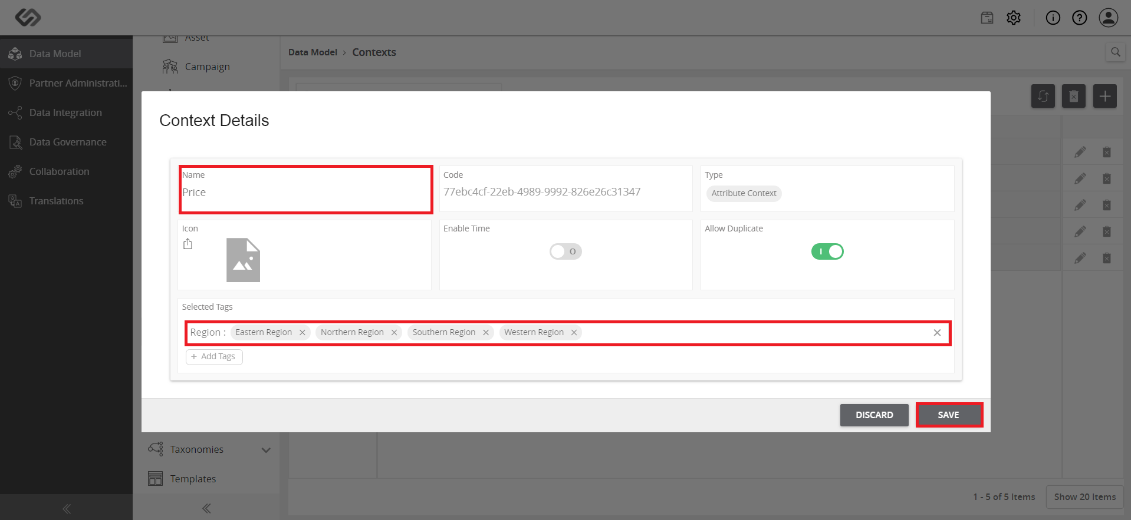The height and width of the screenshot is (520, 1131).
Task: Click the first row's delete icon
Action: (x=1107, y=152)
